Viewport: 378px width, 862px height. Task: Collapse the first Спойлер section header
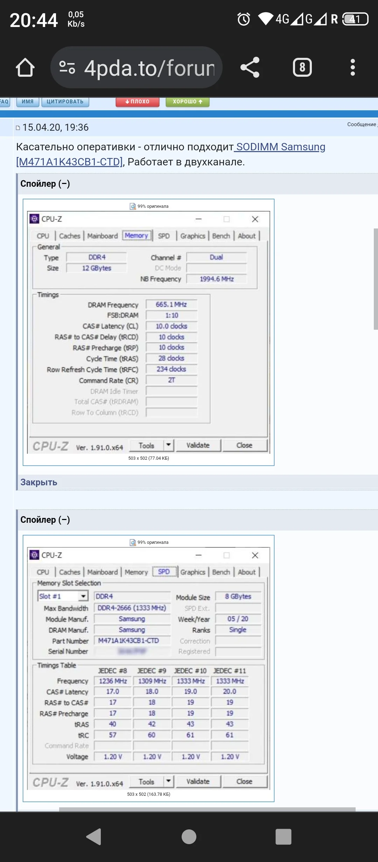click(45, 184)
